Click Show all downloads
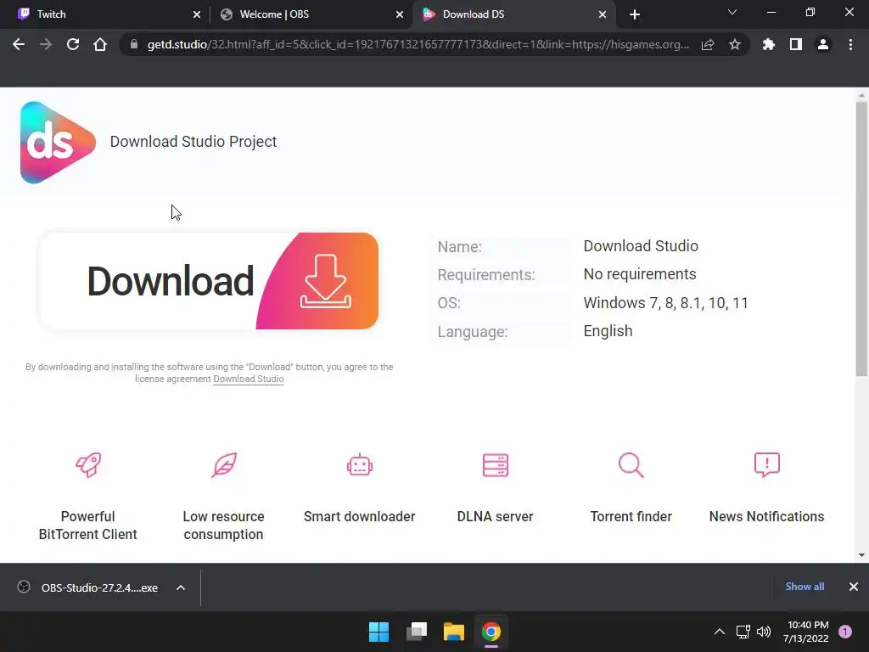Screen dimensions: 869x652 tap(805, 587)
